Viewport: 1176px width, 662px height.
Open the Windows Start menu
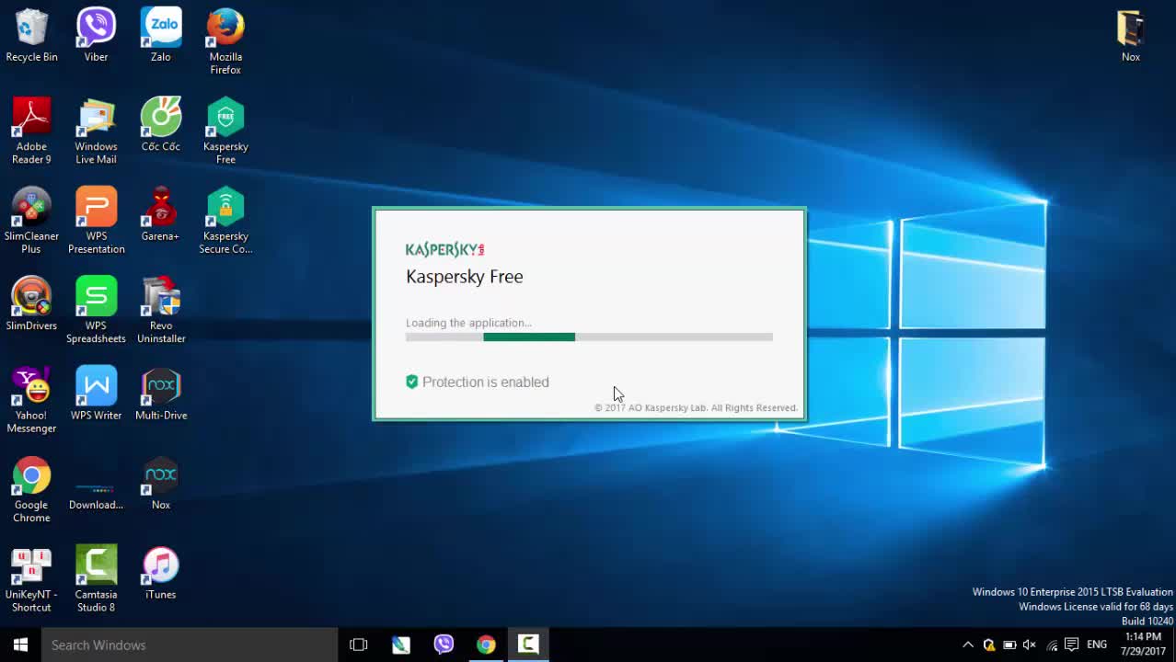pyautogui.click(x=20, y=645)
